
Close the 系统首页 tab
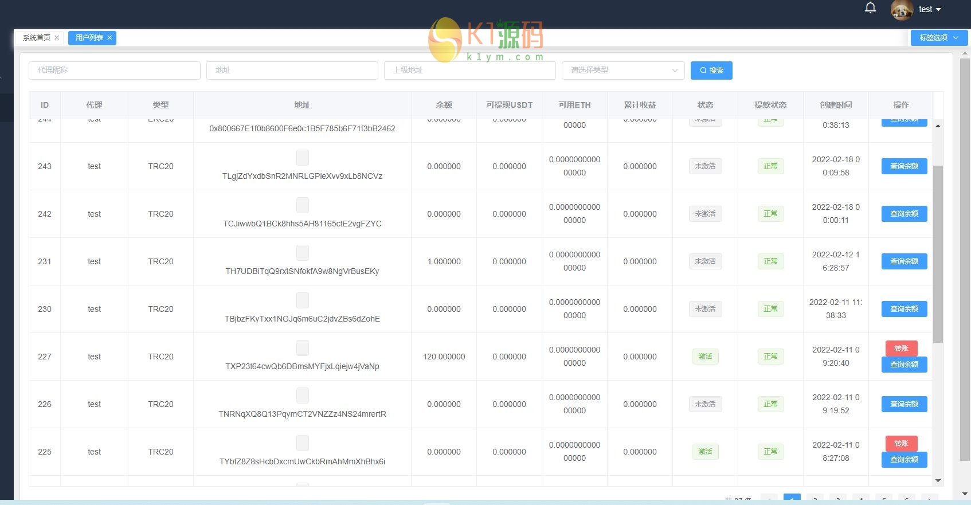[57, 38]
